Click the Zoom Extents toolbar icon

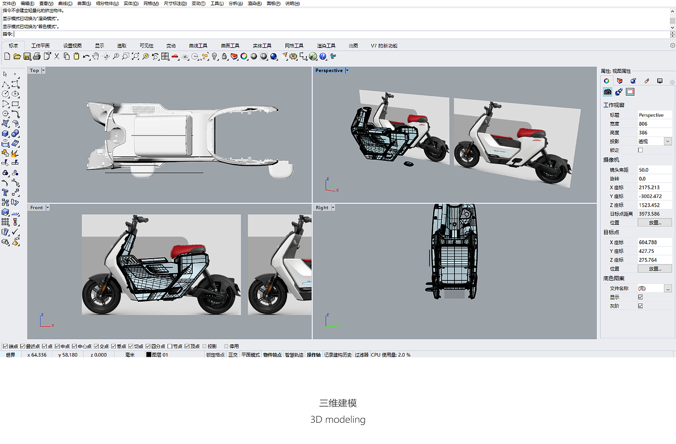pyautogui.click(x=136, y=56)
